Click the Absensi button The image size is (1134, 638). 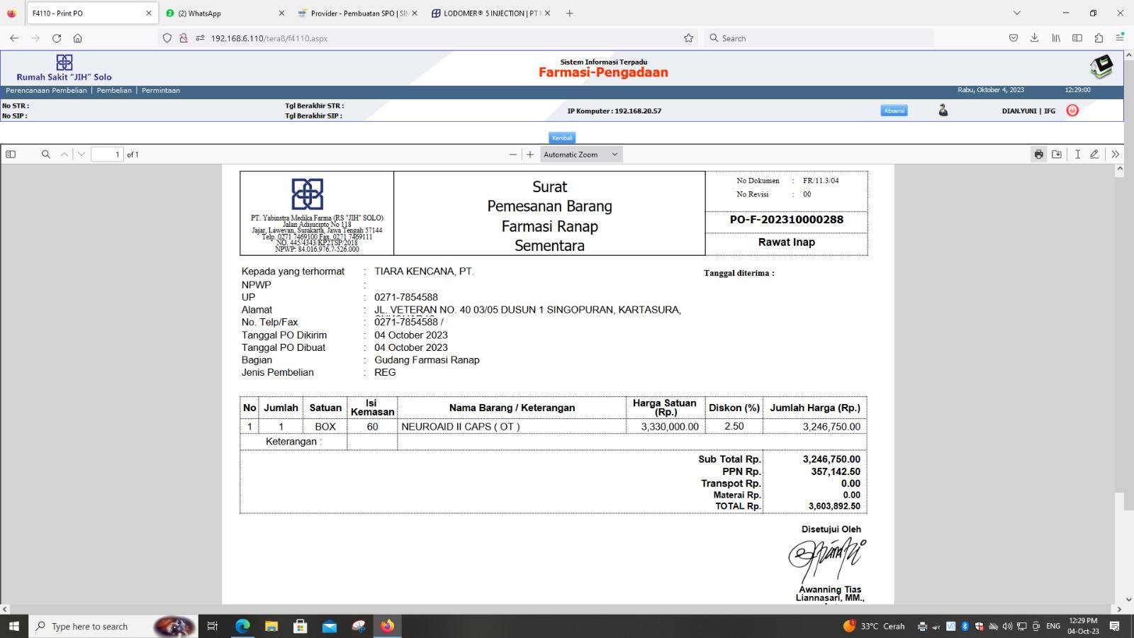[894, 111]
